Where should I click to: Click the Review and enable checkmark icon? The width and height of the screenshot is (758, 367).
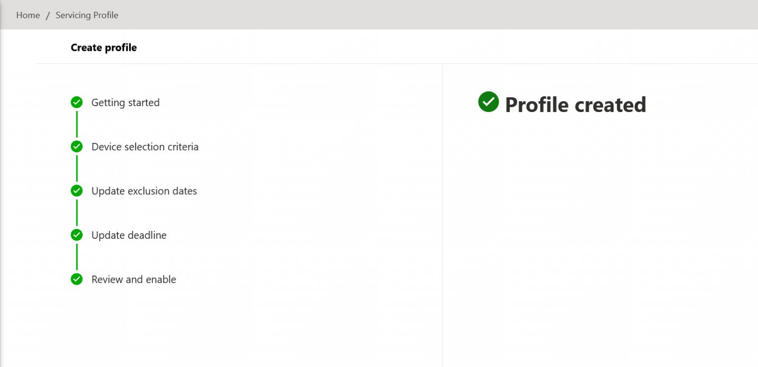[x=76, y=279]
